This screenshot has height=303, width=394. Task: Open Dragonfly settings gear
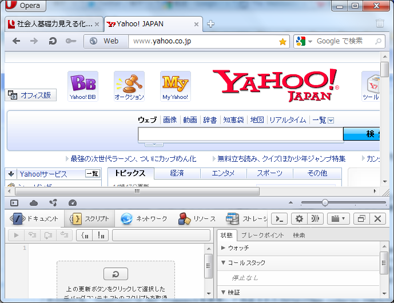pos(299,219)
